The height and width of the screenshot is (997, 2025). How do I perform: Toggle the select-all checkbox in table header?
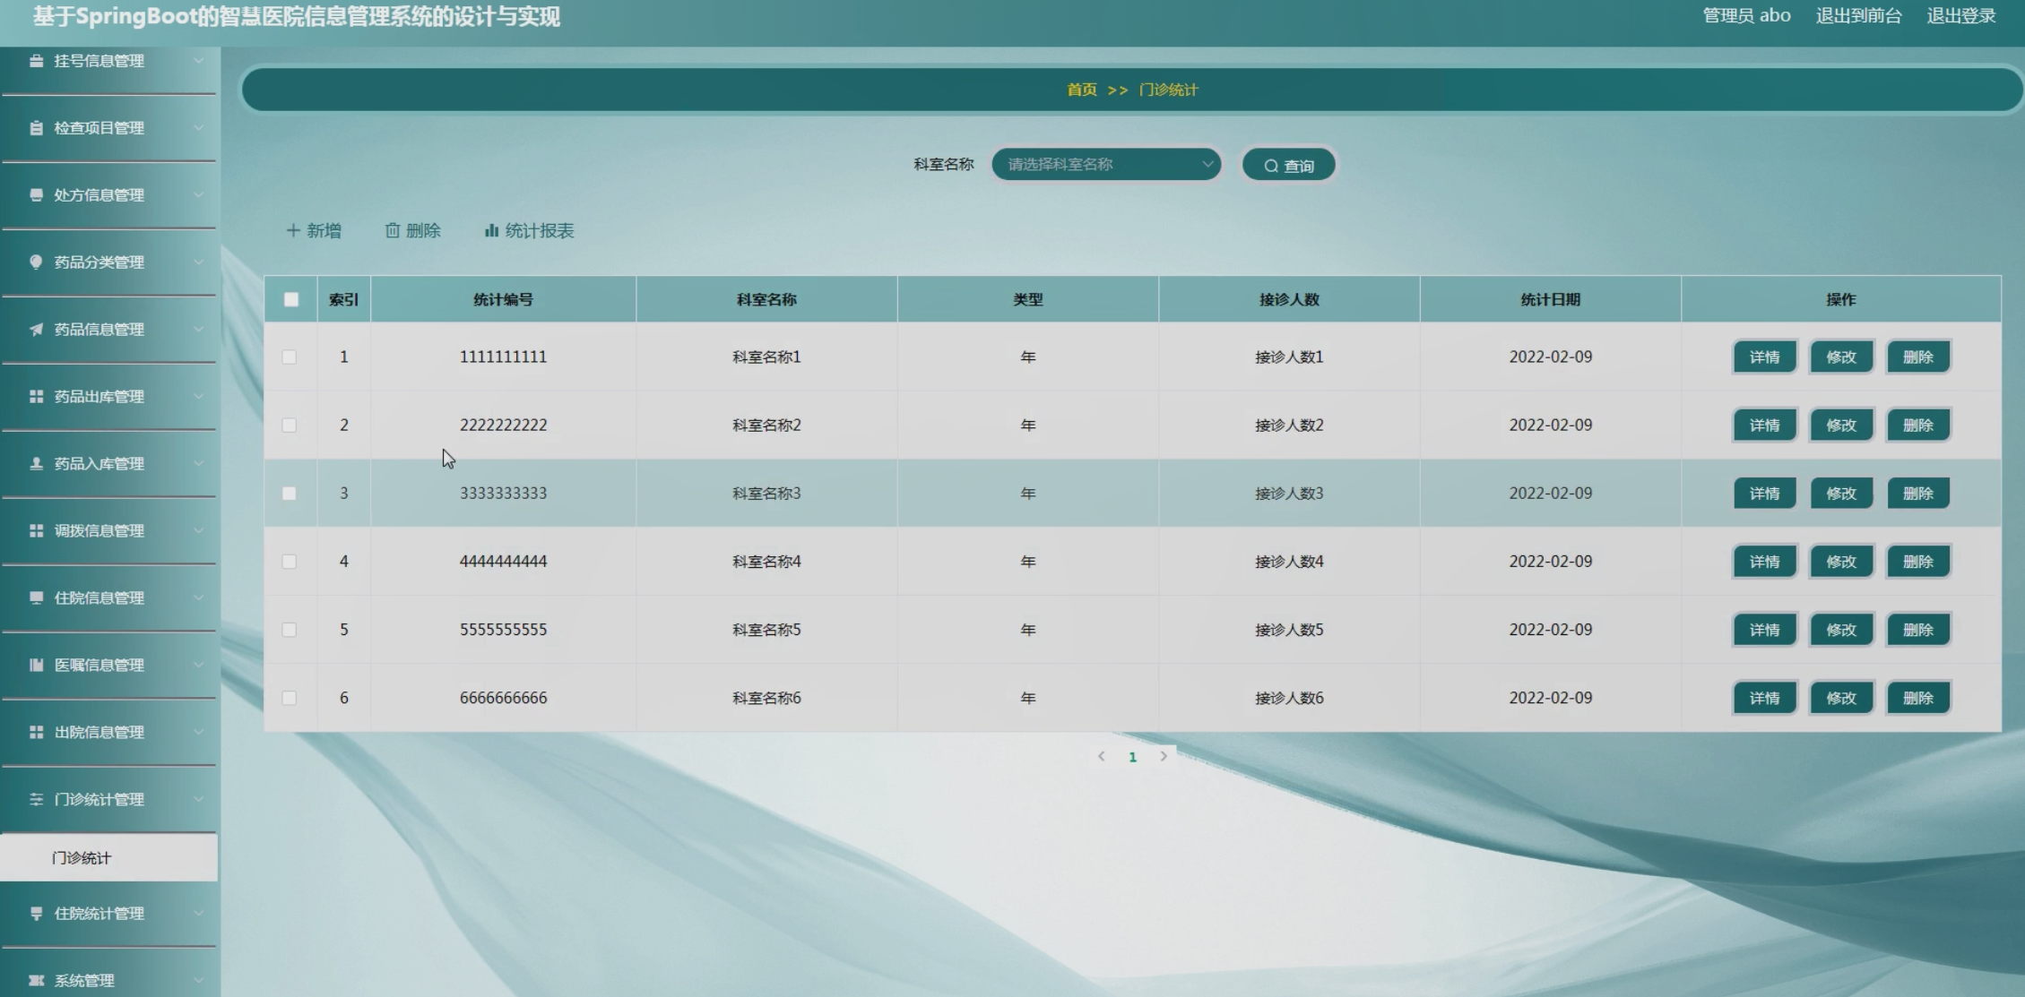click(291, 299)
